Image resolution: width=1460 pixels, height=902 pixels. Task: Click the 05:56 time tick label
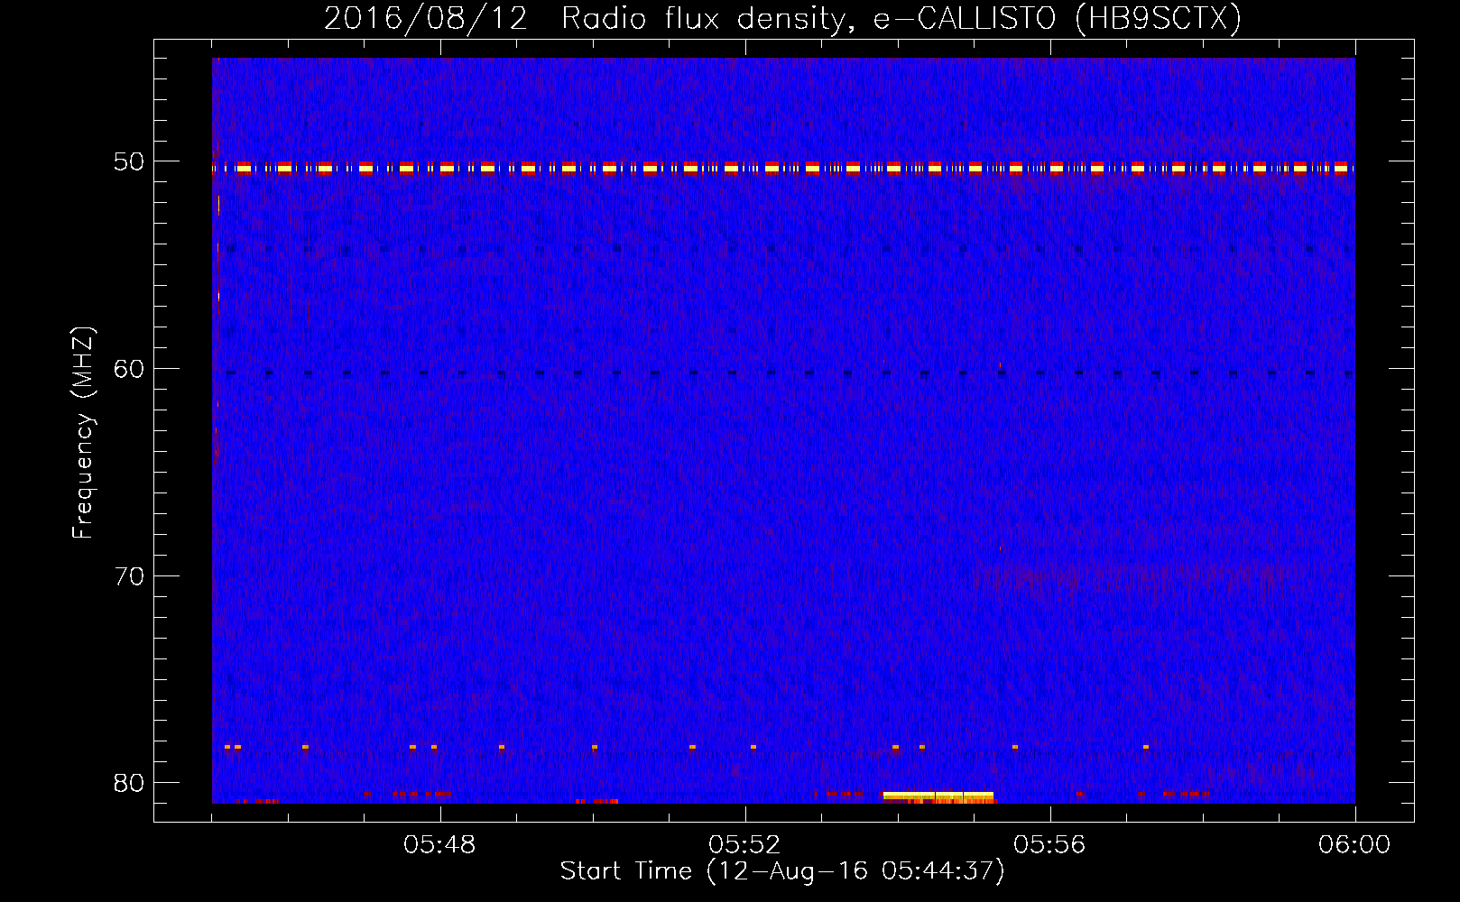point(1049,845)
